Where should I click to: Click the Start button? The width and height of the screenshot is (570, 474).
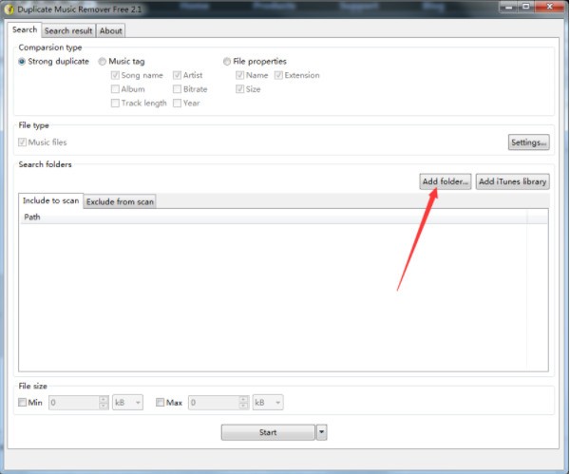pyautogui.click(x=268, y=432)
